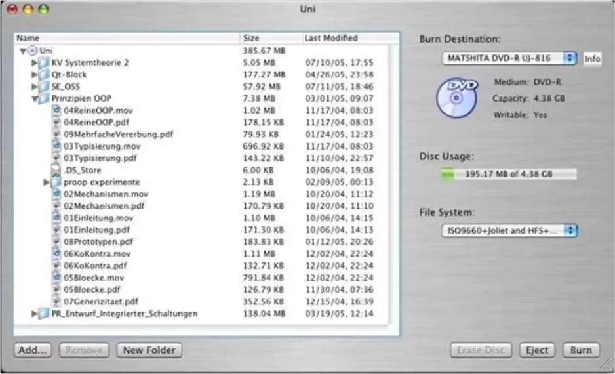Click the 03/19/05, 12:14 date value

pos(339,314)
